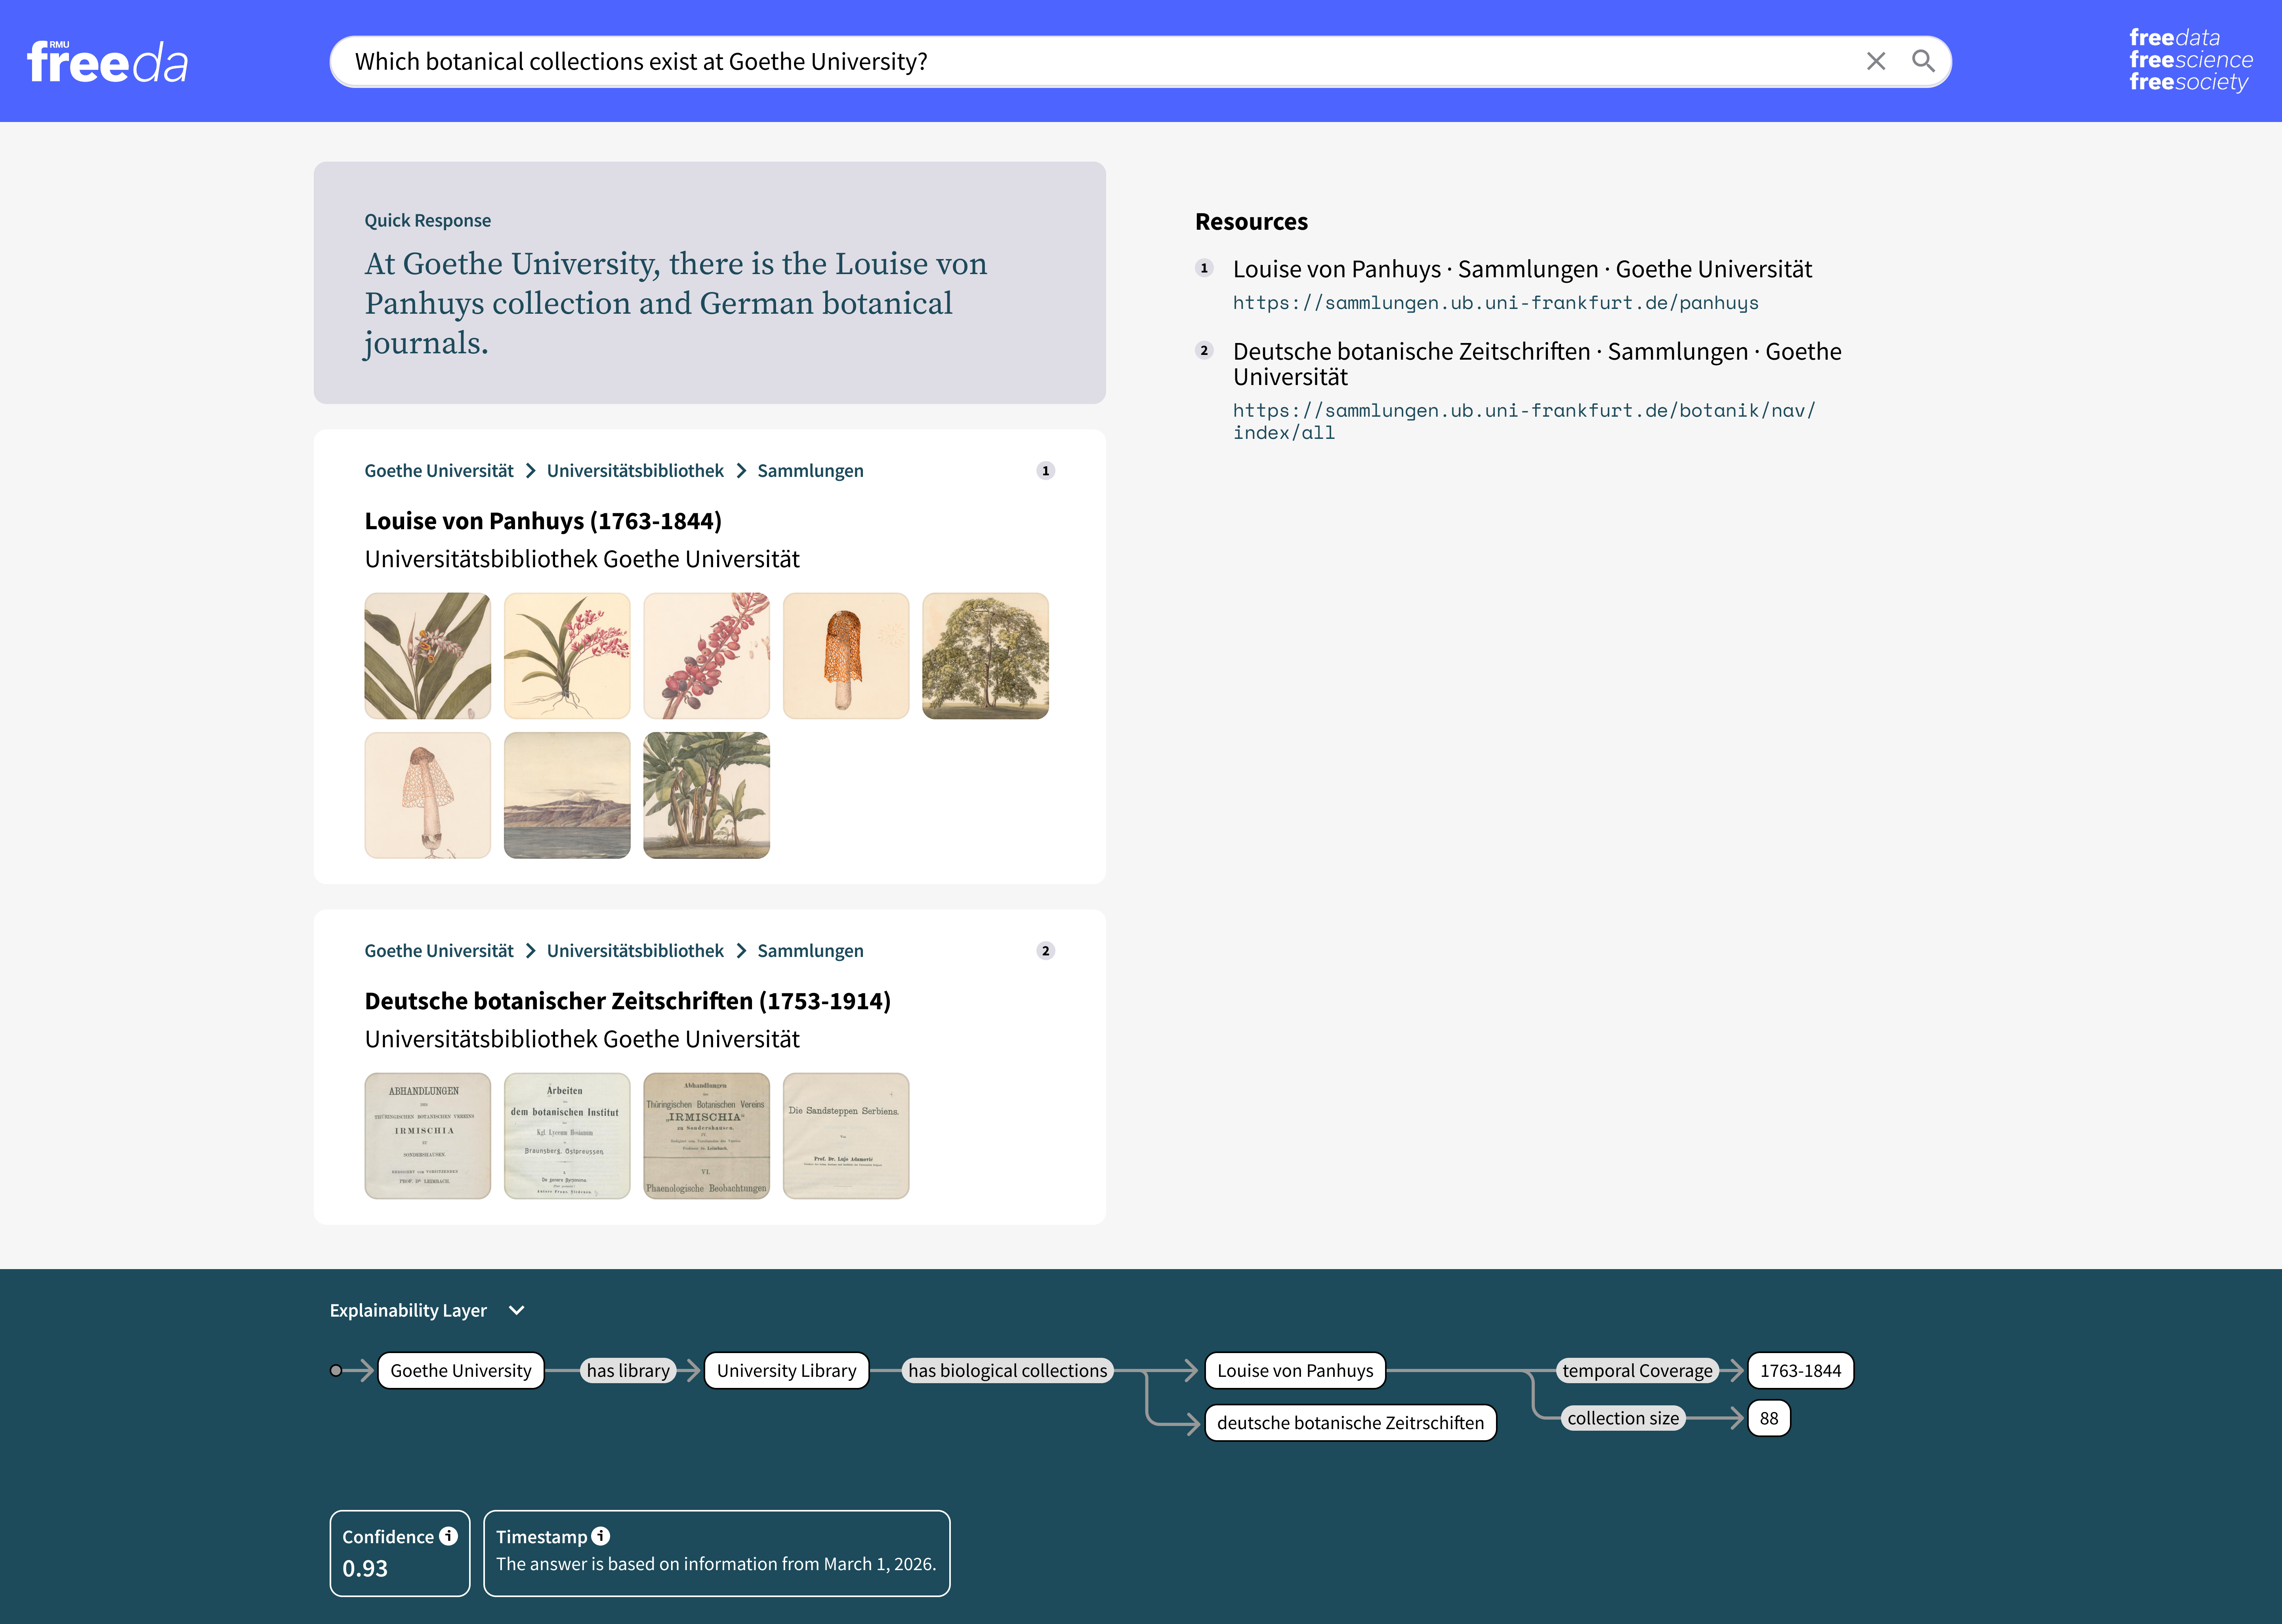Click the freedata freescience freesociety tagline
The height and width of the screenshot is (1624, 2282).
coord(2190,60)
